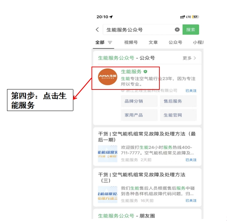Image resolution: width=227 pixels, height=223 pixels.
Task: Open the 生能官网 menu button
Action: coord(178,115)
